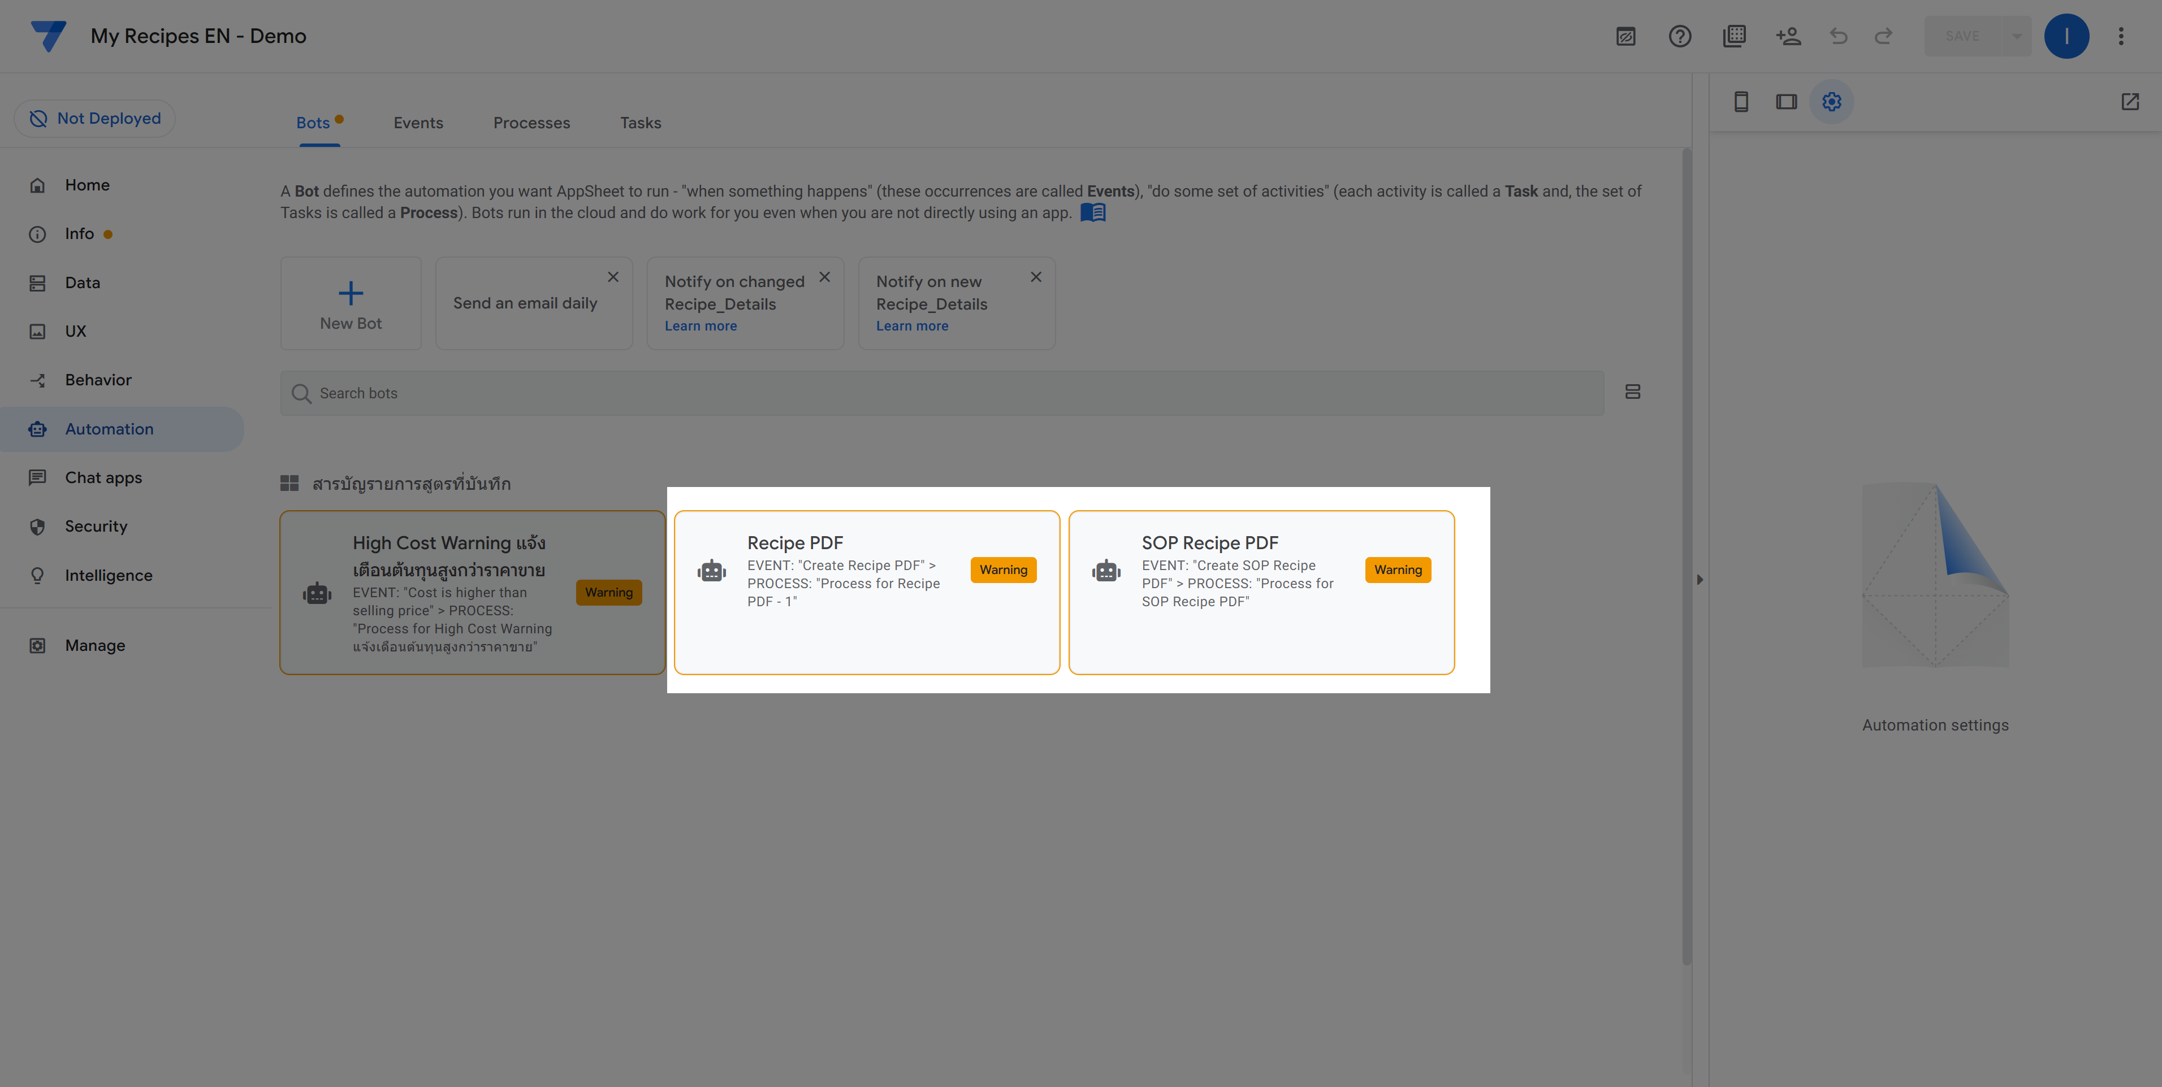The width and height of the screenshot is (2162, 1087).
Task: Open the Recipe PDF bot card
Action: (x=867, y=592)
